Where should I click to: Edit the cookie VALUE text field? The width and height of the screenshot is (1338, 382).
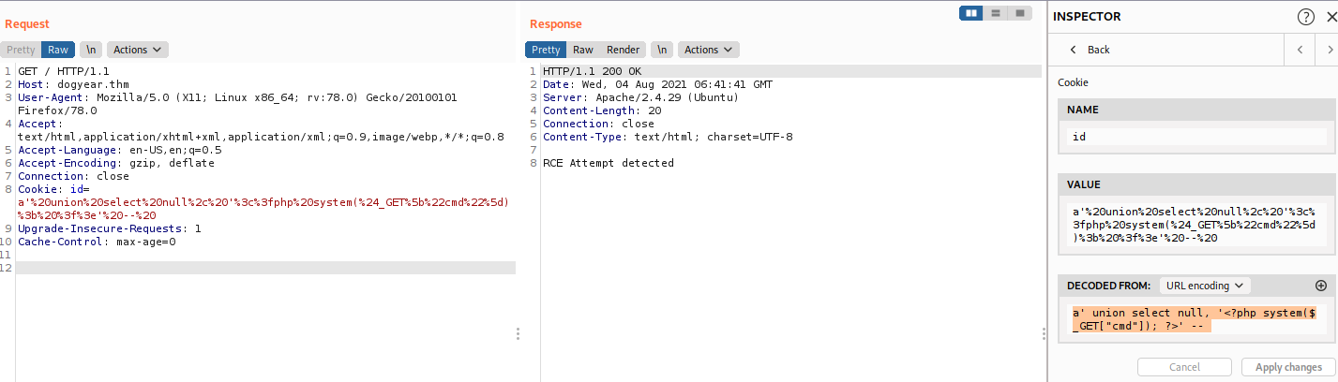pos(1197,225)
